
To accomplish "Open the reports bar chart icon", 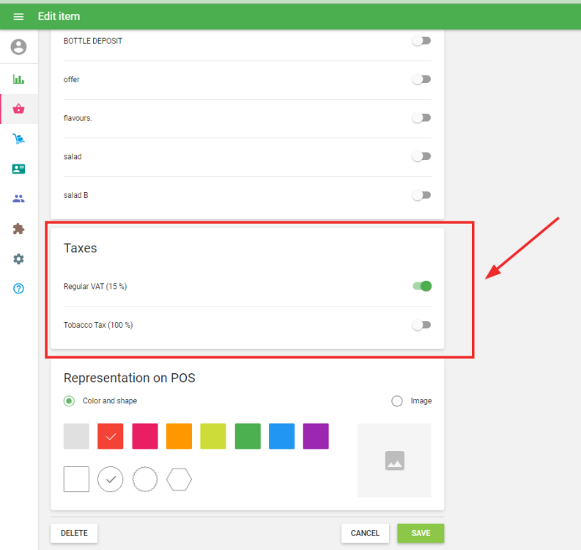I will (18, 79).
